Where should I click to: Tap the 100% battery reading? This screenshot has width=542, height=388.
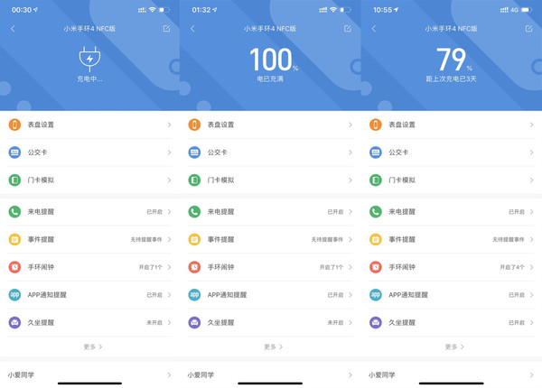(274, 60)
